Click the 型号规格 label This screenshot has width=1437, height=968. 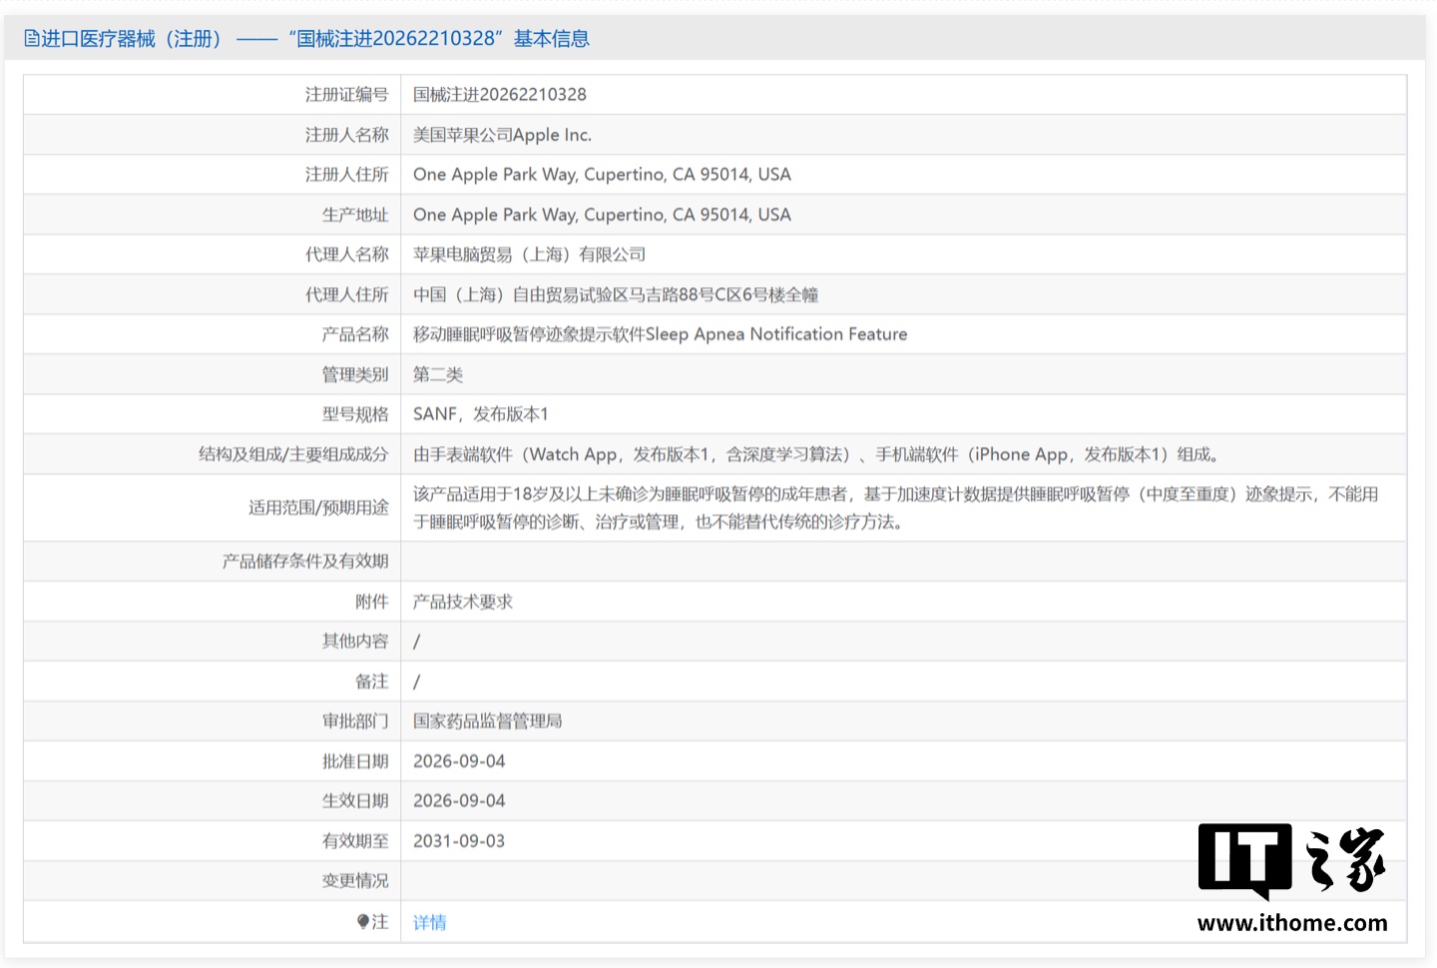coord(355,414)
